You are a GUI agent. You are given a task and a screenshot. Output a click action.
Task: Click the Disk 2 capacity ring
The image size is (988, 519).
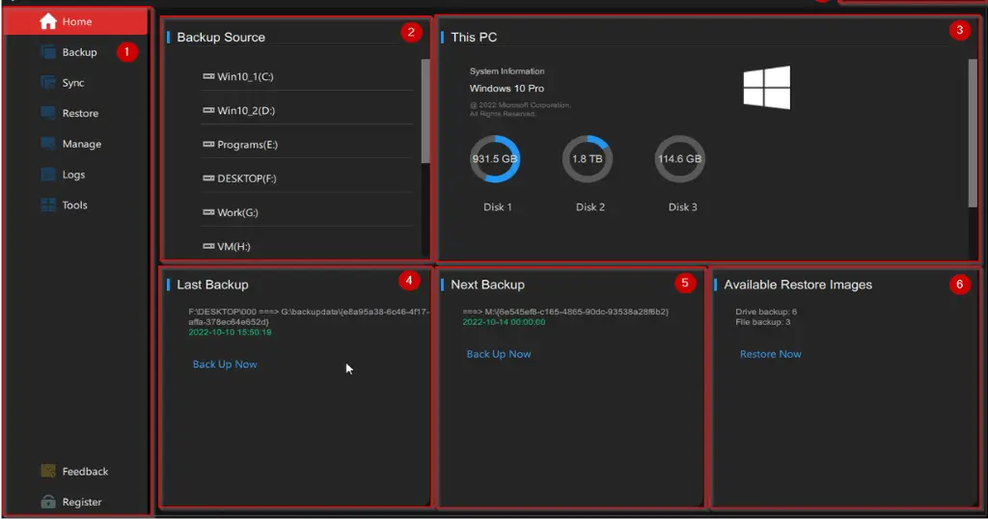[588, 159]
